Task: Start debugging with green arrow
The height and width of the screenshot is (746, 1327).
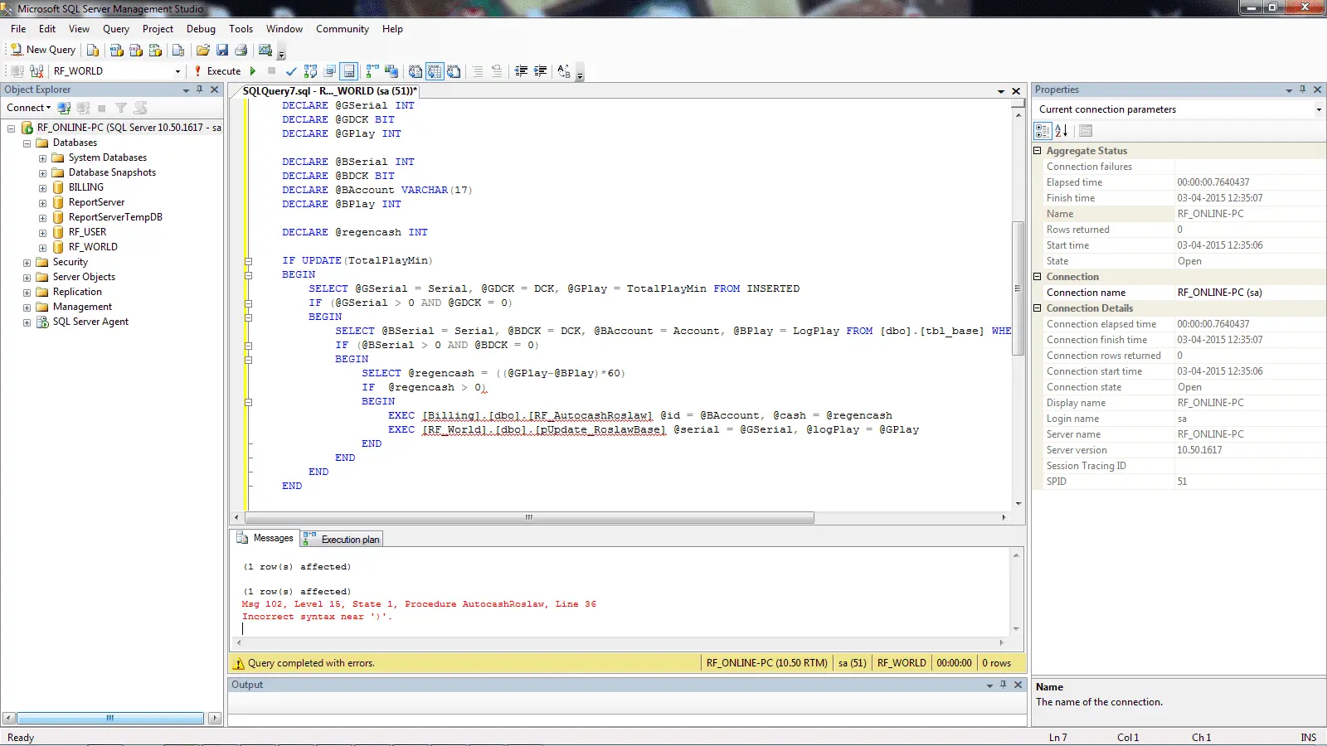Action: click(253, 71)
